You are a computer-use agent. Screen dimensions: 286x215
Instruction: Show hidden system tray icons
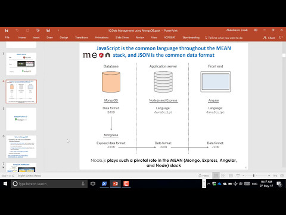(x=209, y=184)
